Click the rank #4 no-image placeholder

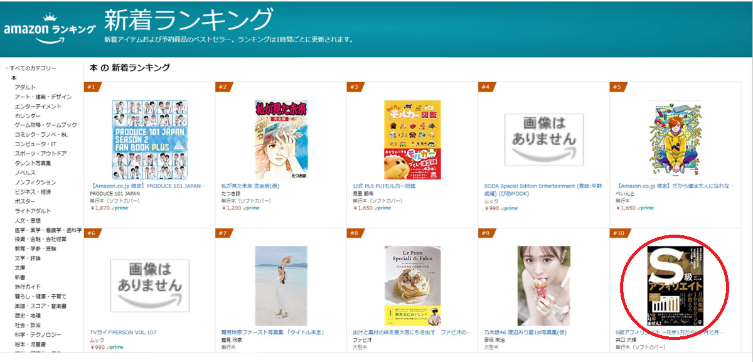544,140
